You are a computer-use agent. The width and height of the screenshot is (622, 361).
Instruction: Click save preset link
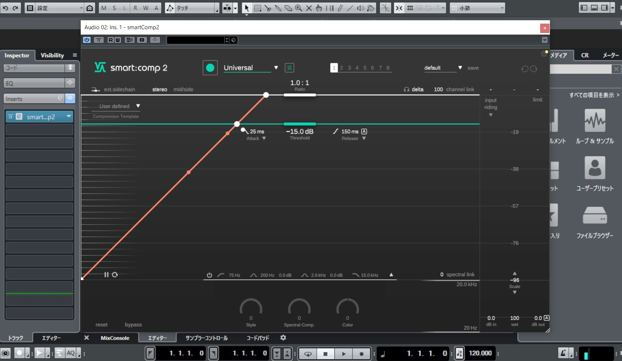pos(473,68)
